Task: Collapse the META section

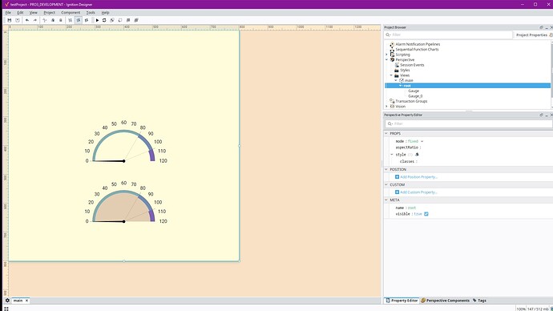Action: [x=386, y=200]
